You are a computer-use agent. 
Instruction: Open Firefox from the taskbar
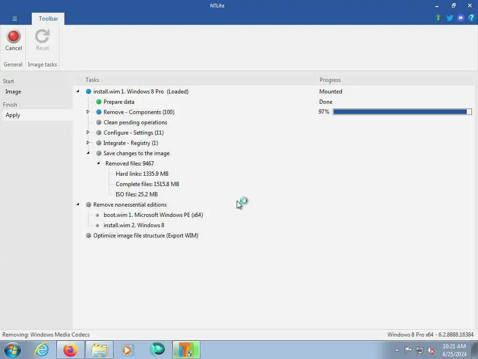pyautogui.click(x=70, y=350)
